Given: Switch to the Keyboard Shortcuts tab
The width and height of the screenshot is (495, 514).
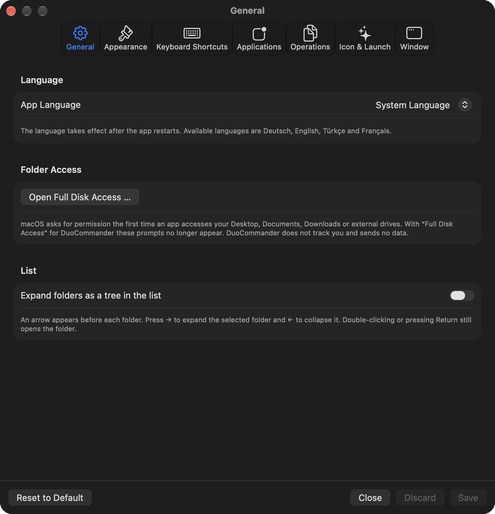Looking at the screenshot, I should pyautogui.click(x=192, y=38).
